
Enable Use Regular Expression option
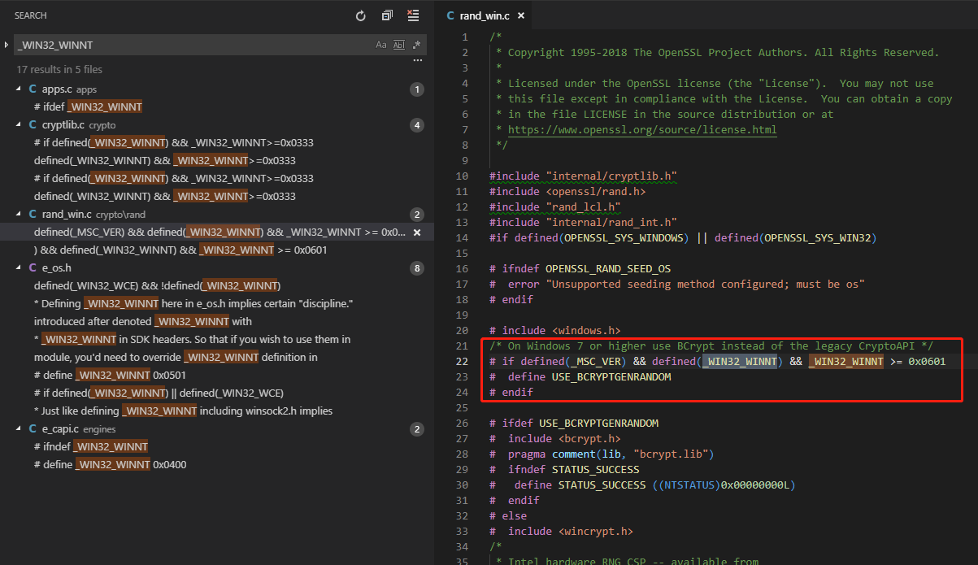[x=416, y=45]
